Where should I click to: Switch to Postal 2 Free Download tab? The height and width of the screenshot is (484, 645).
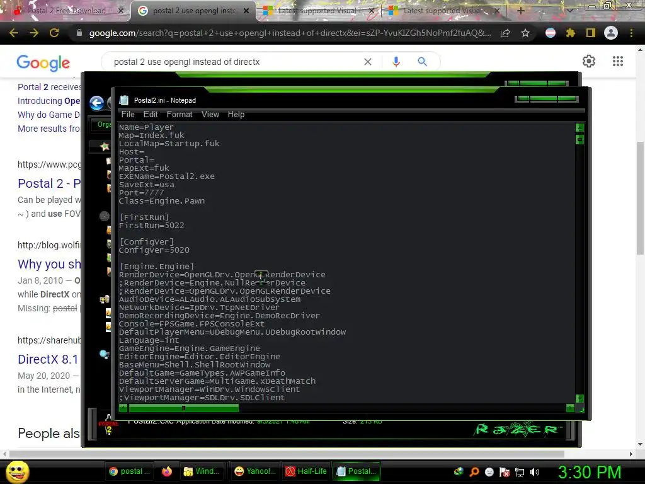coord(66,11)
